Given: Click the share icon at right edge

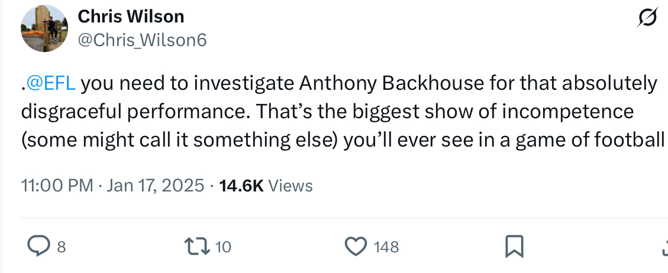Looking at the screenshot, I should point(664,246).
